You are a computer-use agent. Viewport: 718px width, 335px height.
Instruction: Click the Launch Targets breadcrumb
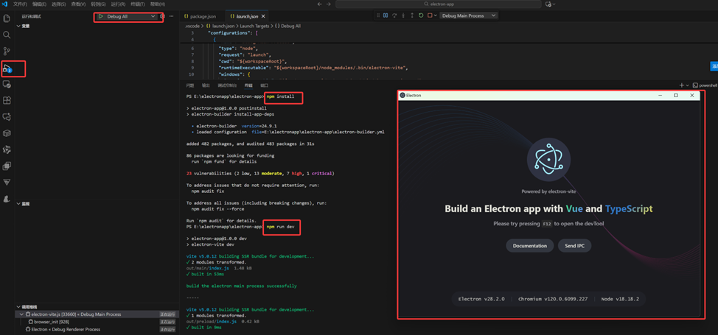pyautogui.click(x=256, y=26)
